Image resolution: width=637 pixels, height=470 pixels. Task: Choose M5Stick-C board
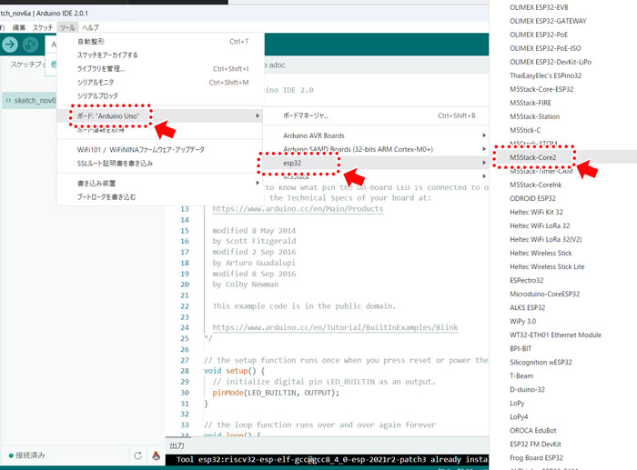(525, 130)
